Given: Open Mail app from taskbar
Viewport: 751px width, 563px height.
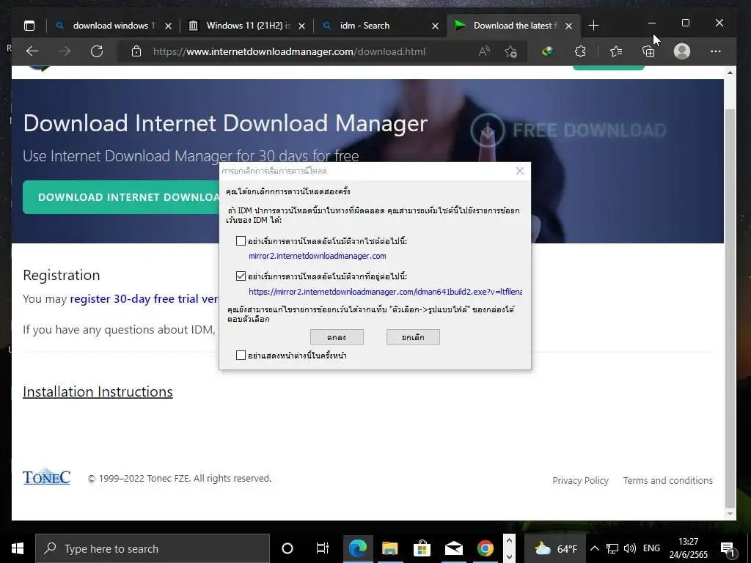Looking at the screenshot, I should point(453,548).
